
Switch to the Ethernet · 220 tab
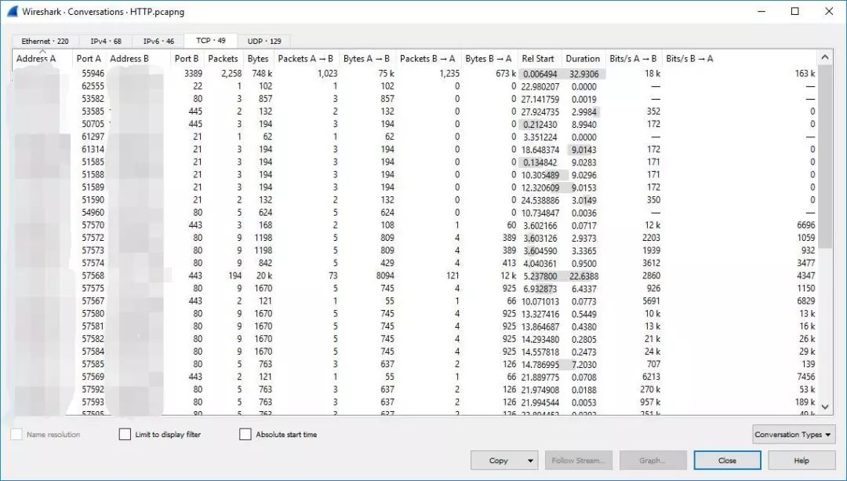click(45, 41)
